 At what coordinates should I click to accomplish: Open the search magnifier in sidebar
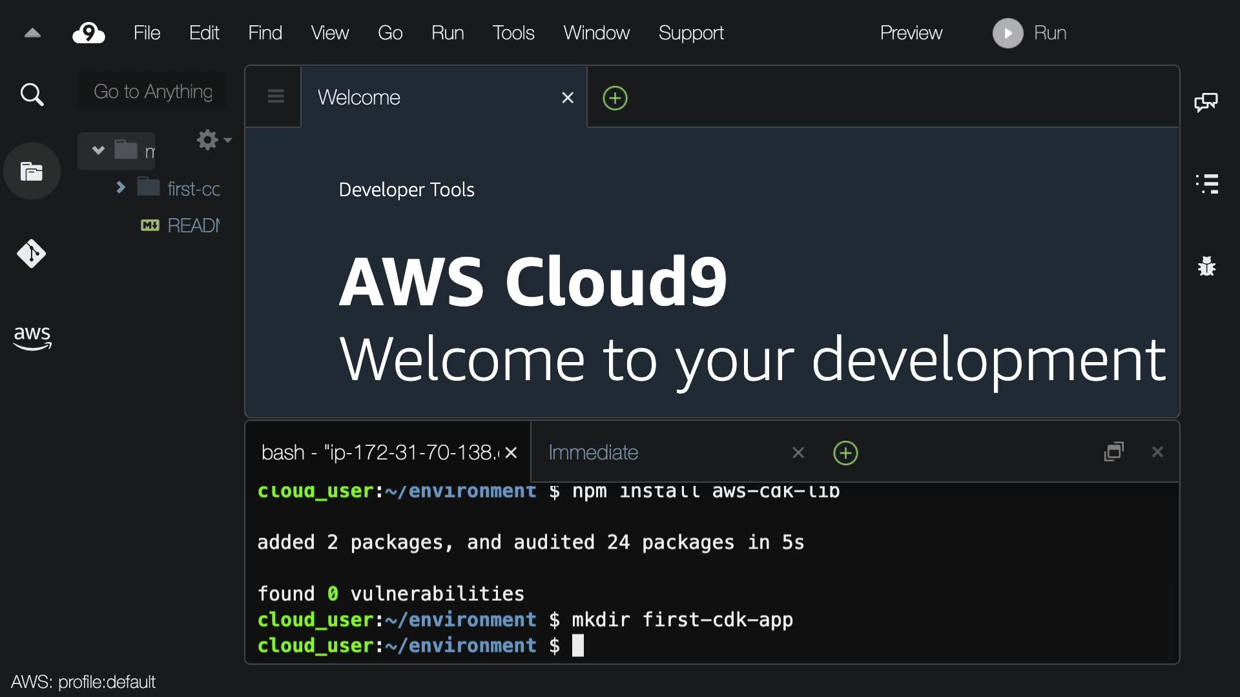click(x=32, y=95)
